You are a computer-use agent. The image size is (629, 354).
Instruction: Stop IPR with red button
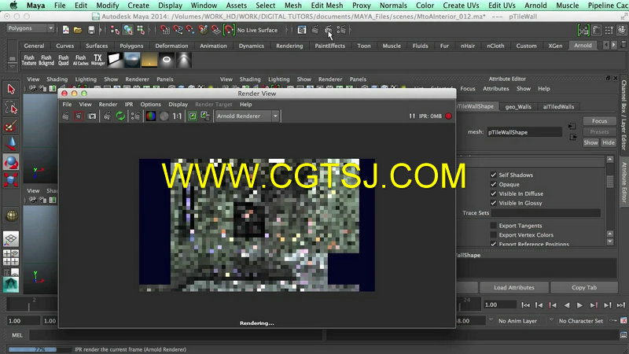(448, 116)
